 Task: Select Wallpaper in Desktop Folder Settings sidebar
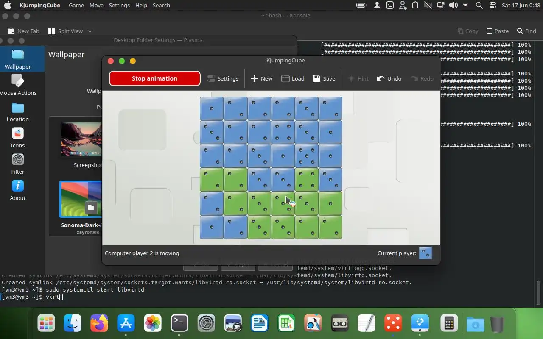click(18, 59)
